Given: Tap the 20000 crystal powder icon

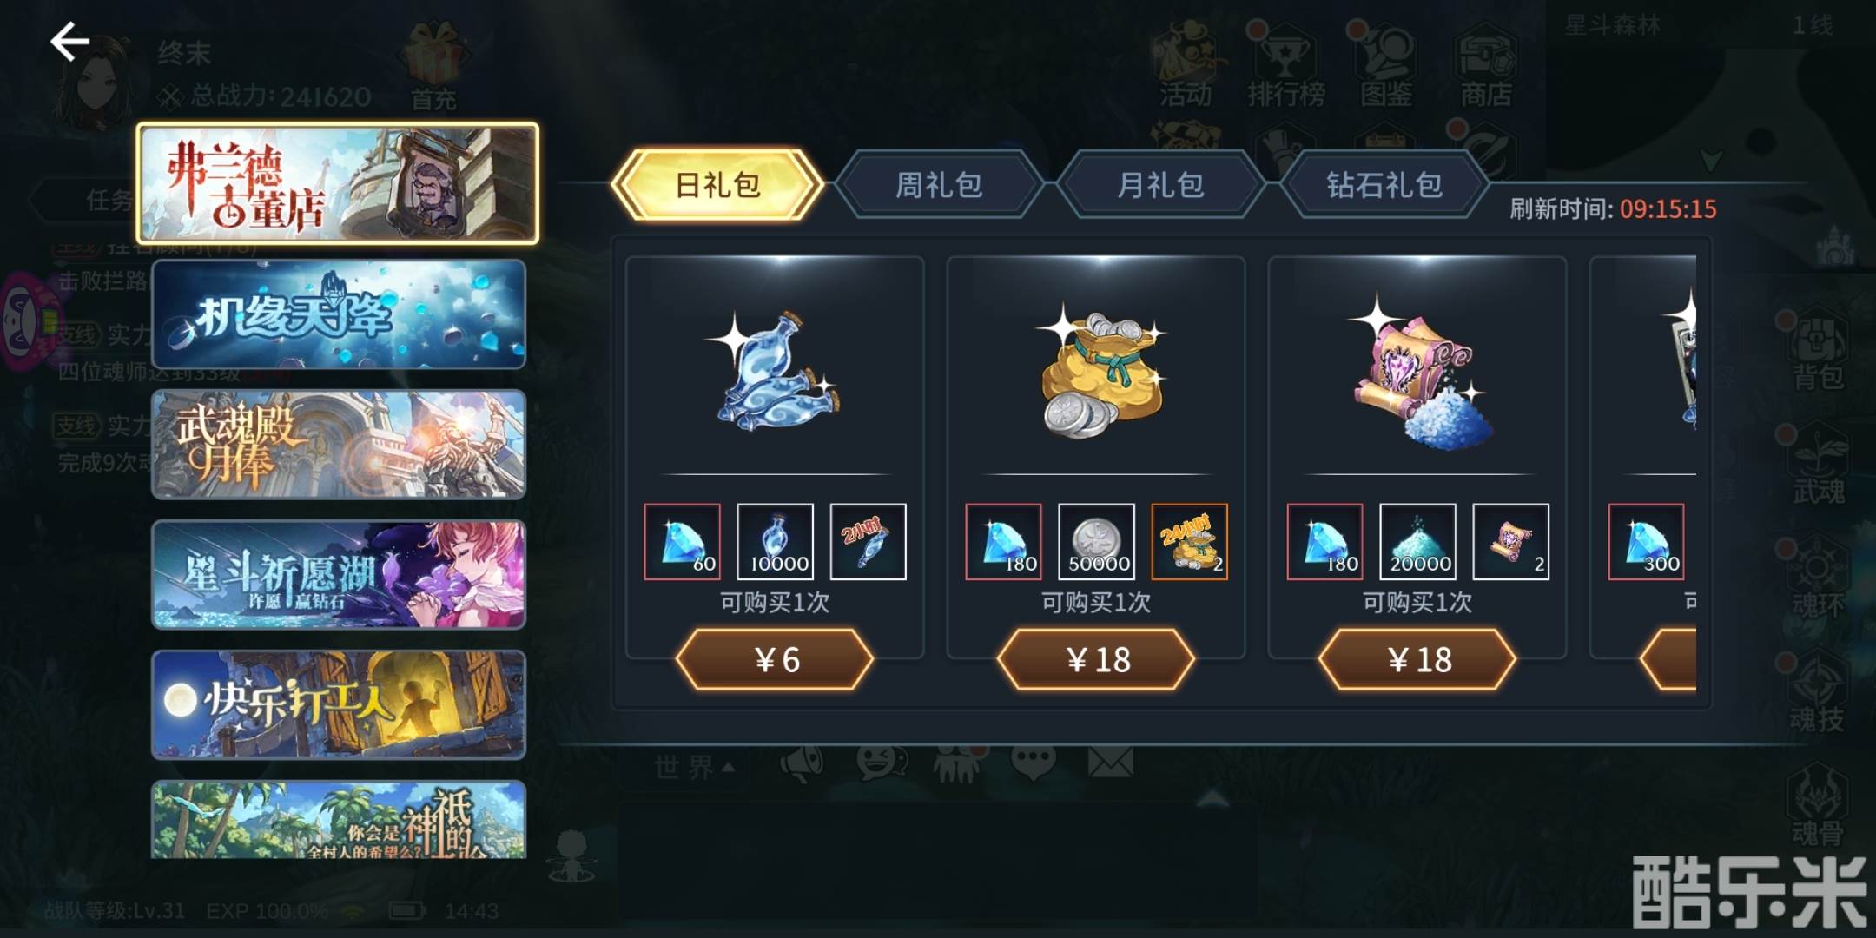Looking at the screenshot, I should (x=1418, y=541).
